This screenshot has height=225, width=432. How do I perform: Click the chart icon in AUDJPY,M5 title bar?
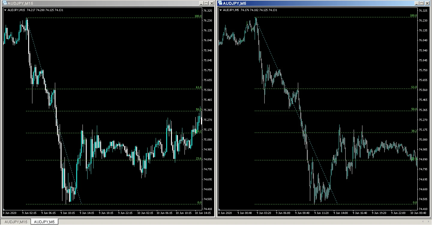220,3
